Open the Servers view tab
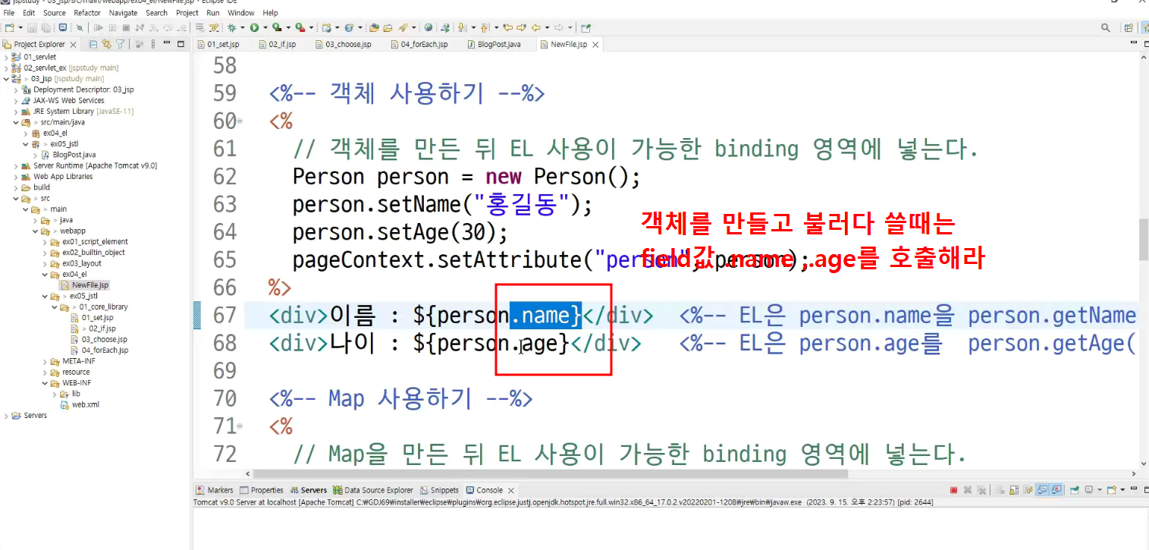 309,490
